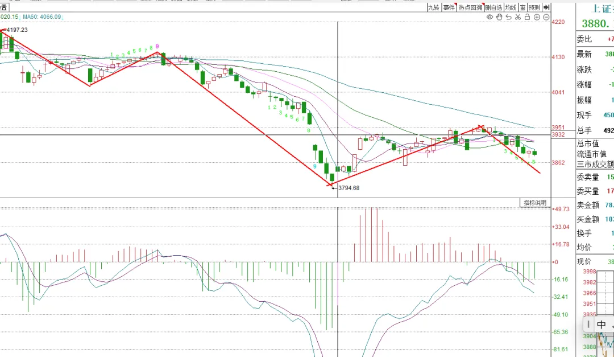Viewport: 614px width, 357px height.
Task: Click the +33.04 MACD axis label
Action: point(561,227)
